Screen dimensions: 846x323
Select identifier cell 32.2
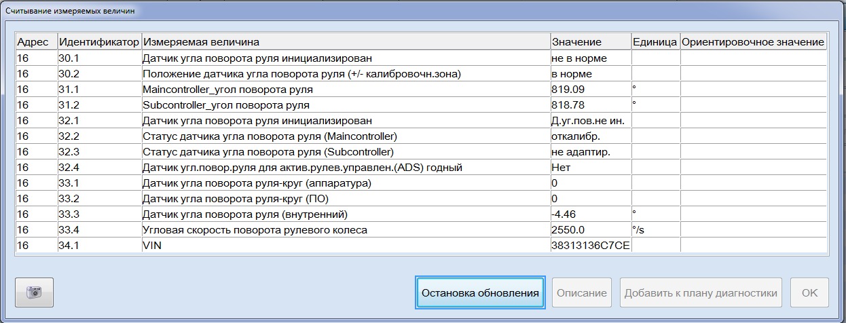click(99, 136)
